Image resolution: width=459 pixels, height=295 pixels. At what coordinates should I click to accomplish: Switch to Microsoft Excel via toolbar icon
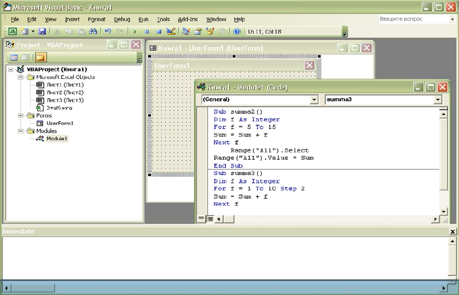pyautogui.click(x=13, y=31)
